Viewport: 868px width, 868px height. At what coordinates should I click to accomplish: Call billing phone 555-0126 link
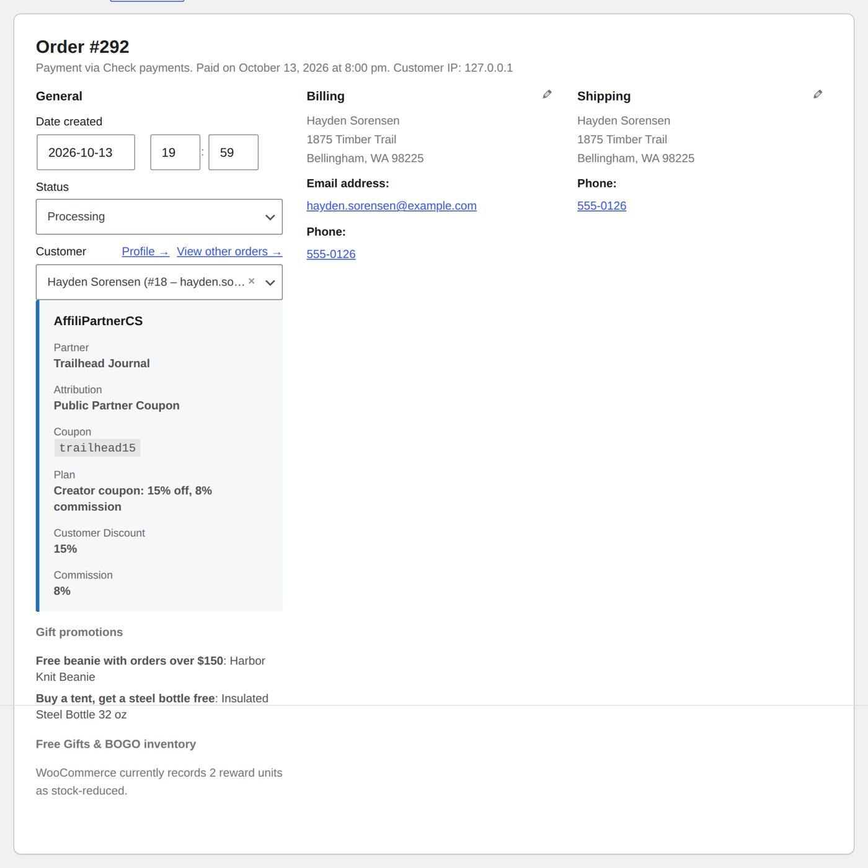[331, 254]
